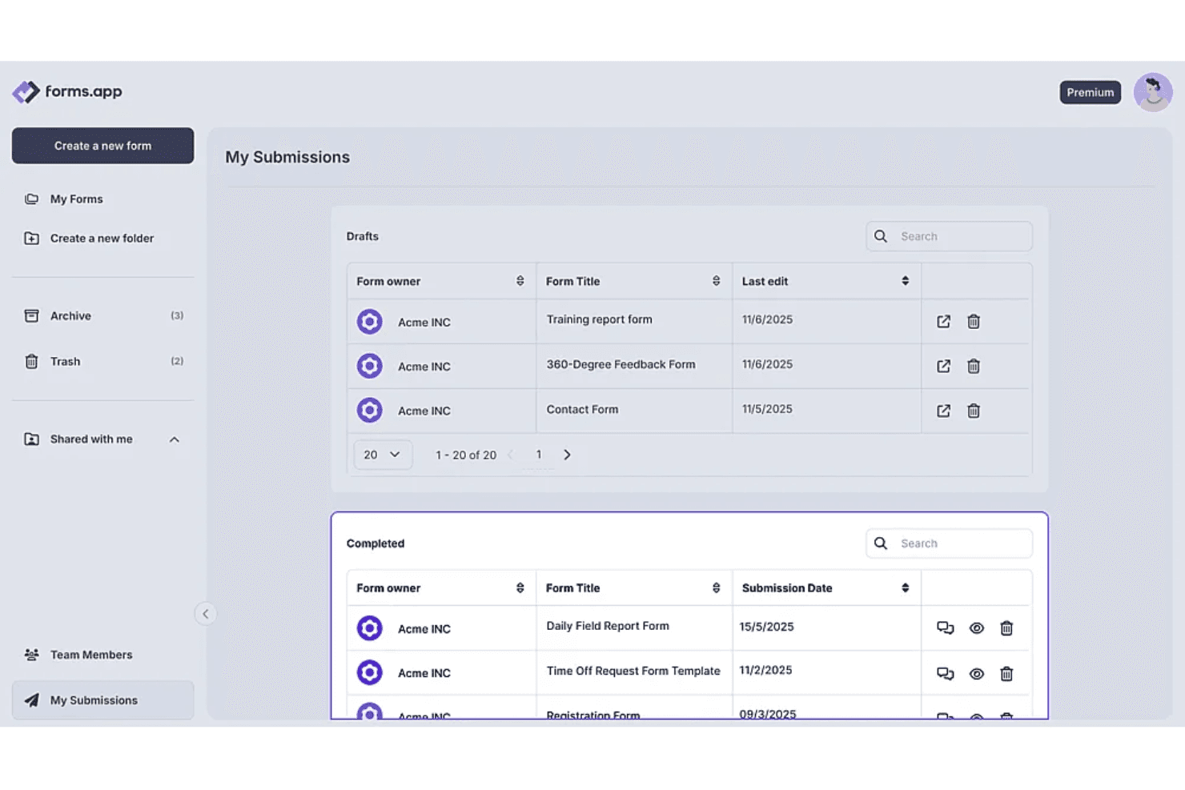Go to Team Members

coord(91,655)
